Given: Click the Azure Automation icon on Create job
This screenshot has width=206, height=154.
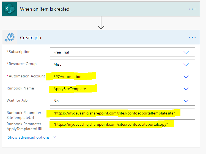Looking at the screenshot, I should click(x=9, y=37).
